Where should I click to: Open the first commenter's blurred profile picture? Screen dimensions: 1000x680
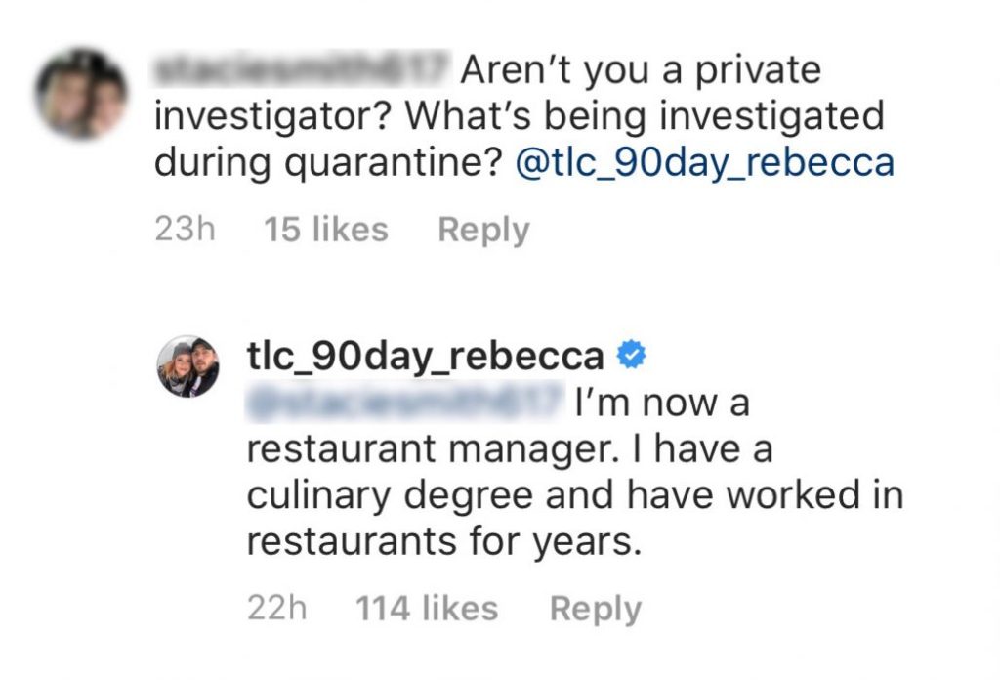pyautogui.click(x=80, y=95)
